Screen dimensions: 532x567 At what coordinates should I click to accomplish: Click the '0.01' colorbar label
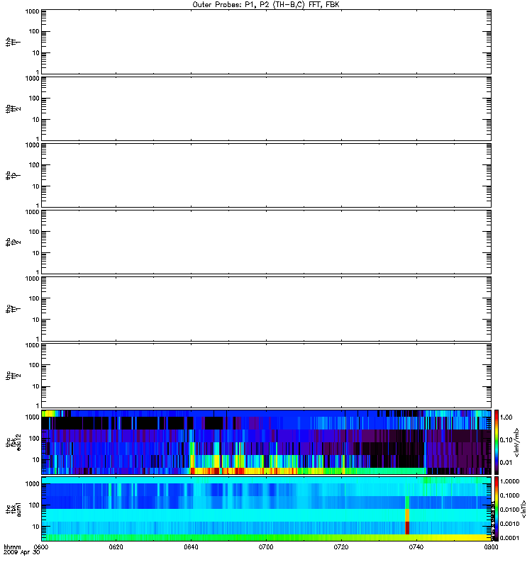coord(506,463)
